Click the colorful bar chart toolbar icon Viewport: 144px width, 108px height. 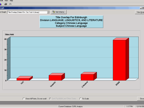[x=1, y=4]
